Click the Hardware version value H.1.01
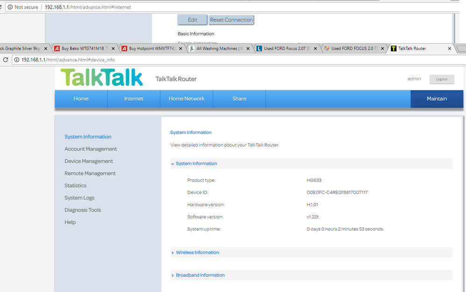466x292 pixels. (313, 205)
